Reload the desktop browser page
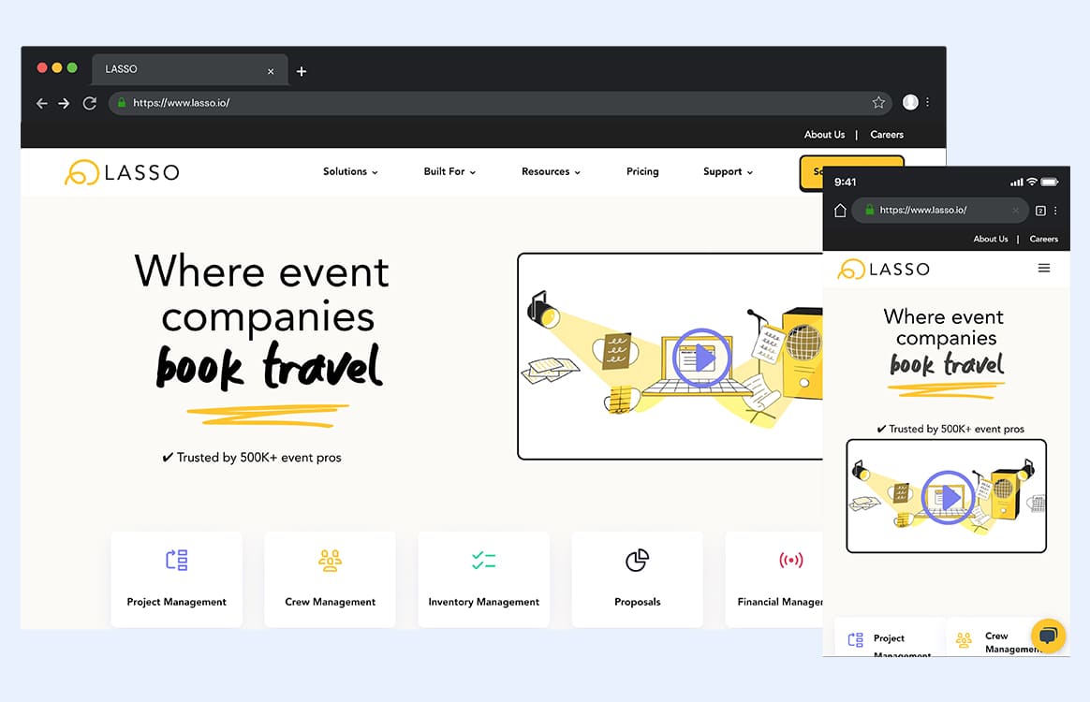 click(90, 103)
